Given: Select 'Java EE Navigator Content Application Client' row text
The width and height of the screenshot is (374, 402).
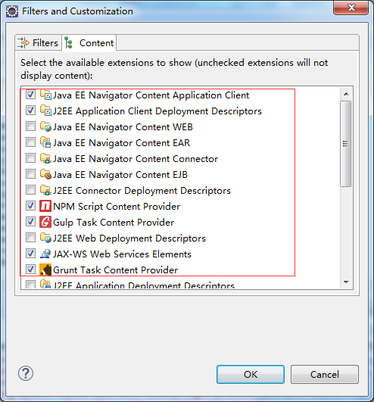Looking at the screenshot, I should tap(151, 95).
